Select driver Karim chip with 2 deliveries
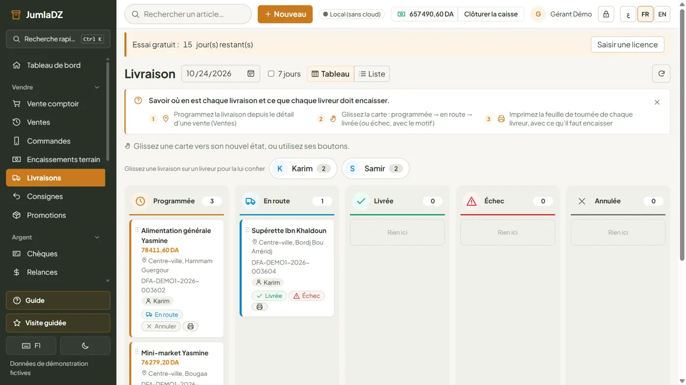Screen dimensions: 686x385 [x=303, y=168]
